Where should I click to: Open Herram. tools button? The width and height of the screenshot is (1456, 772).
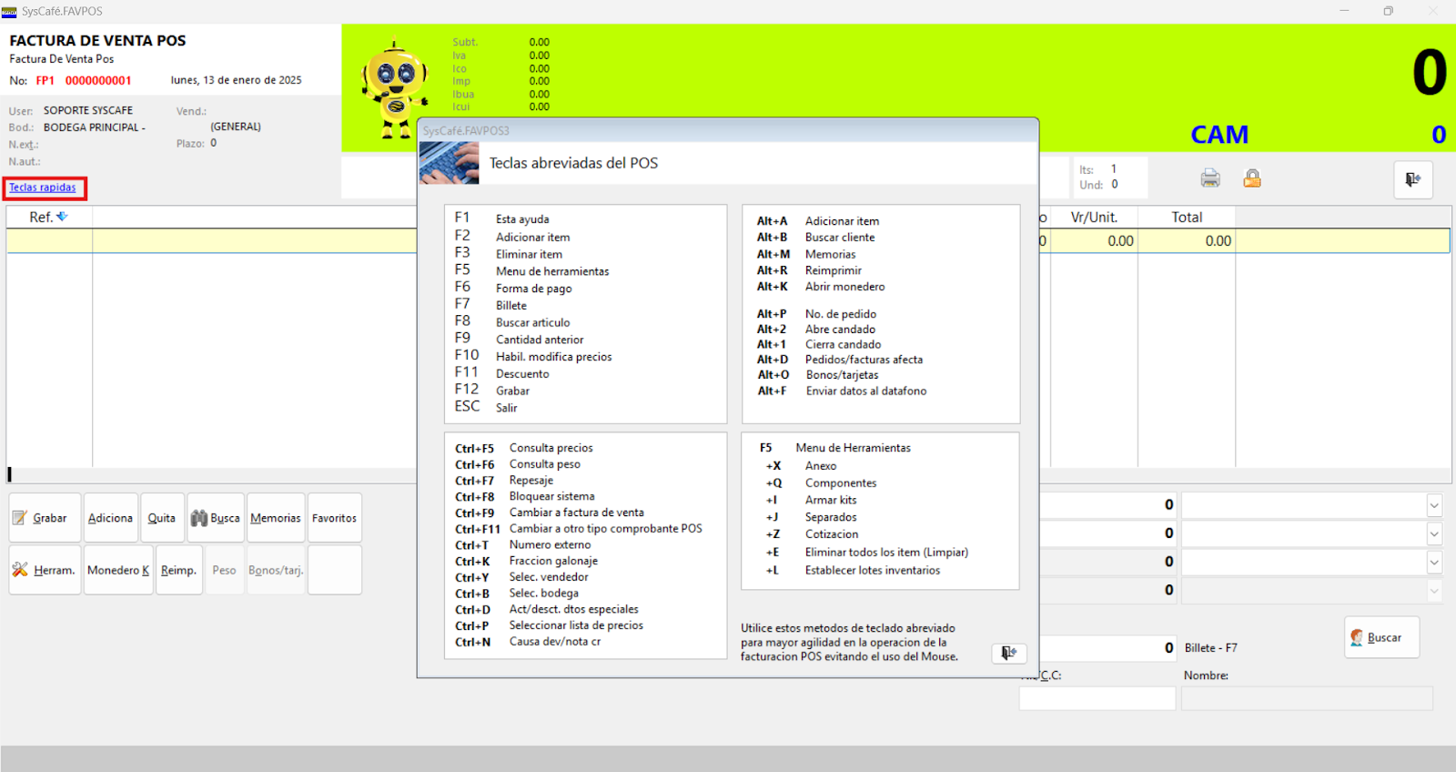click(45, 570)
